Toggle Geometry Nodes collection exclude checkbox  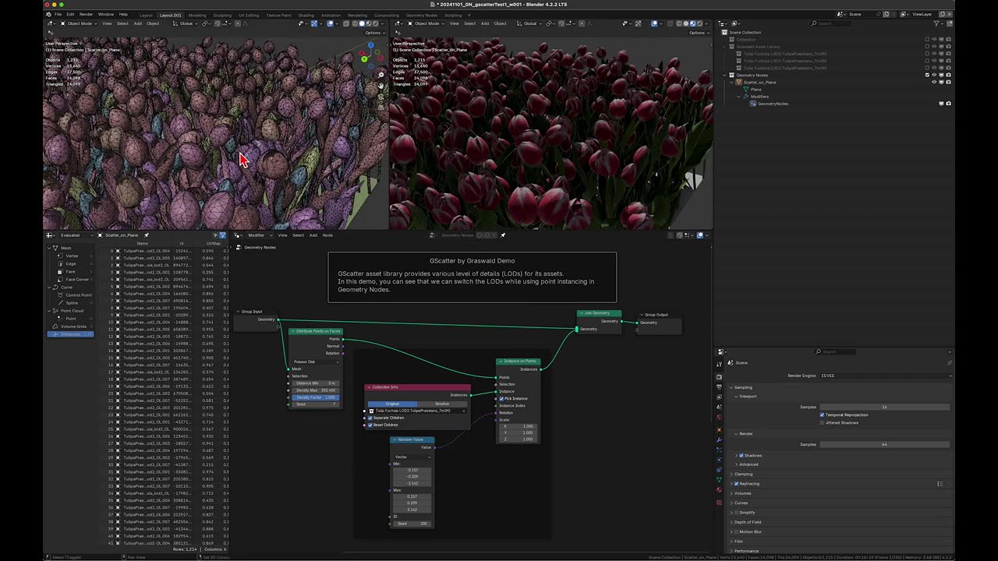coord(927,75)
